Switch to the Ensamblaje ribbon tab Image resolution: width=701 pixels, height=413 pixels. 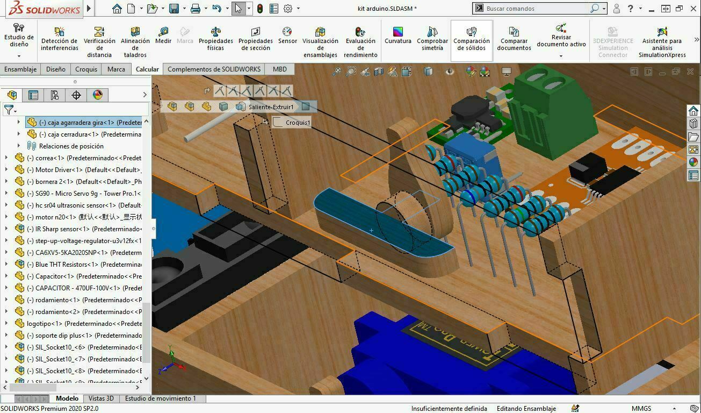pyautogui.click(x=20, y=69)
